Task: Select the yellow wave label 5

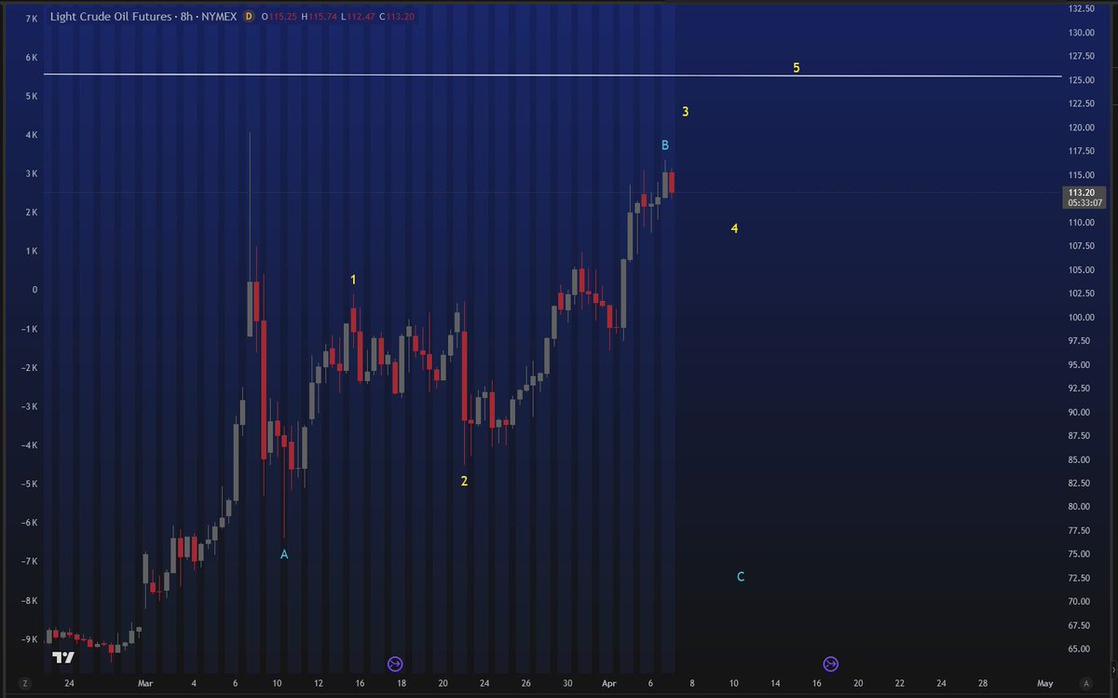Action: coord(797,68)
